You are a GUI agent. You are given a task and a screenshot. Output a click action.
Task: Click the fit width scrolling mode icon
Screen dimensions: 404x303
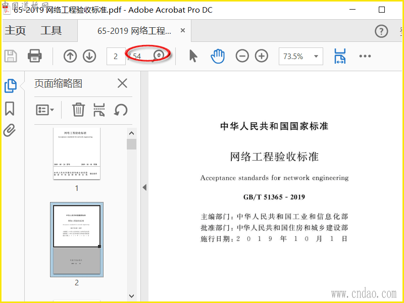pos(340,56)
